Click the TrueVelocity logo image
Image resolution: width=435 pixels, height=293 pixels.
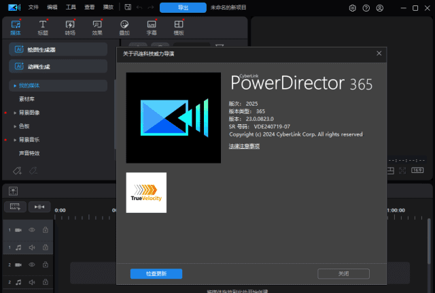coord(146,193)
